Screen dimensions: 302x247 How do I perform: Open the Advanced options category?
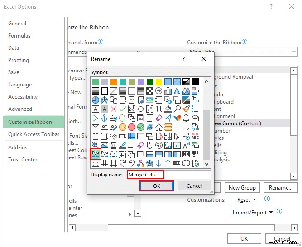[x=20, y=109]
